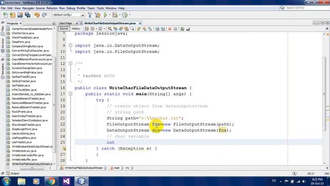
Task: Click the Start Macro Recording red icon
Action: click(170, 29)
